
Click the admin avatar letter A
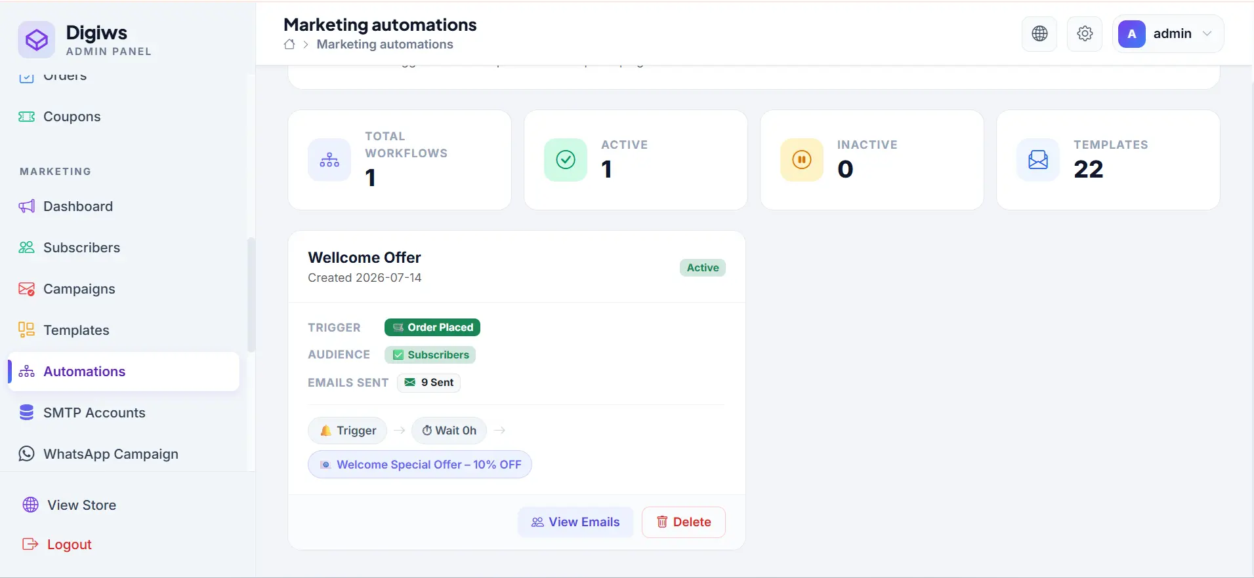pyautogui.click(x=1132, y=34)
